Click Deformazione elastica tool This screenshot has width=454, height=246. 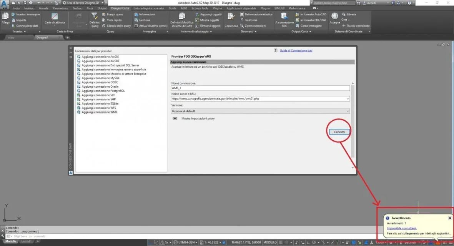coord(256,14)
